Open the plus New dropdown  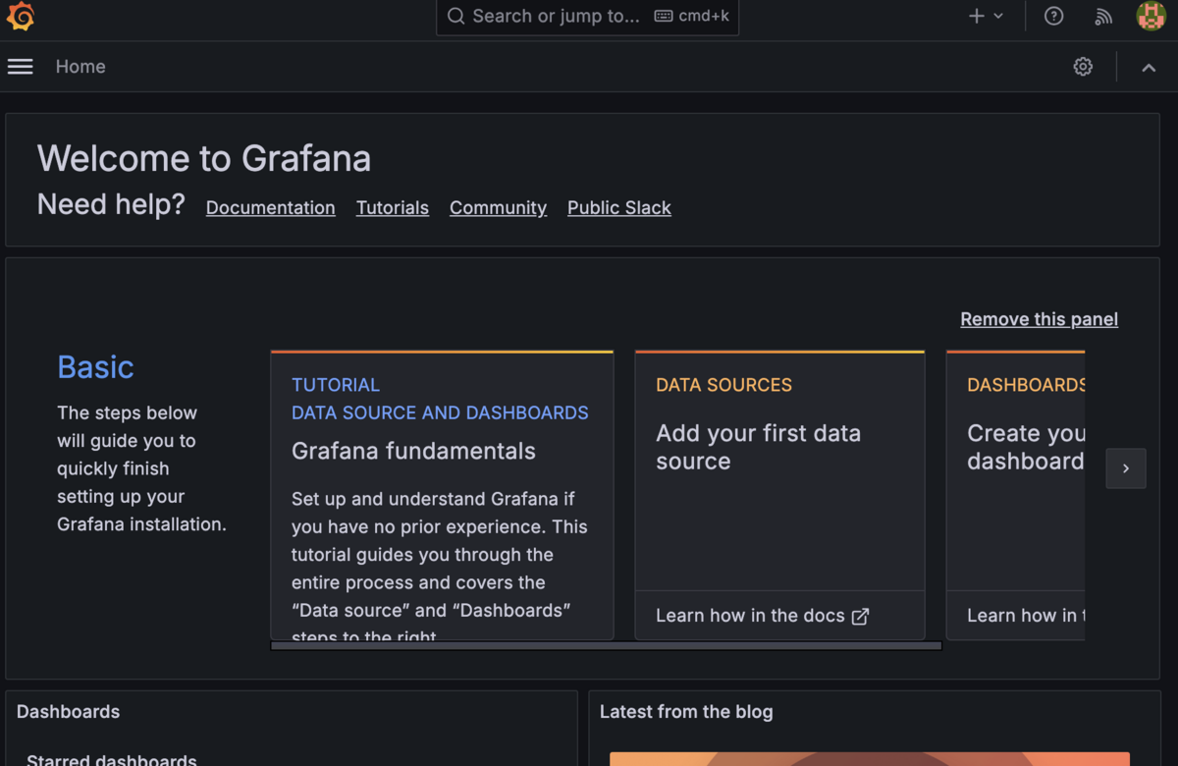coord(986,16)
